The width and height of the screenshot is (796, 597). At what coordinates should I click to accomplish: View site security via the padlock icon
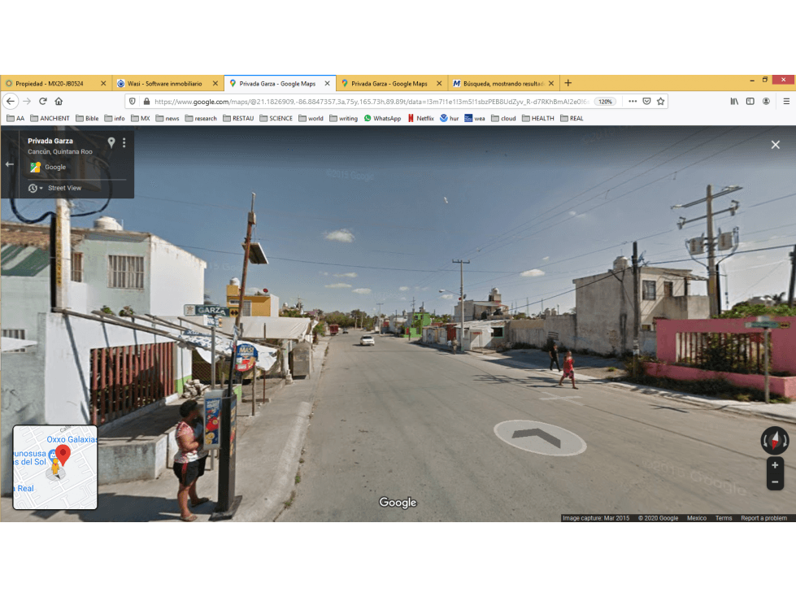coord(146,102)
